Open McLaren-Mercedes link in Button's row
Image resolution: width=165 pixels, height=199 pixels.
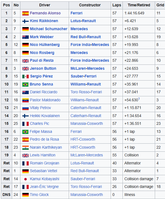(87, 68)
